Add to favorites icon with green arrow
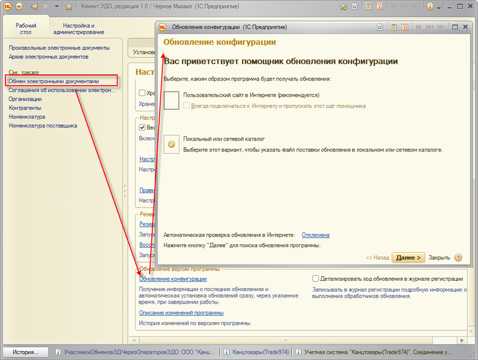Viewport: 478px width, 360px height. (x=343, y=7)
